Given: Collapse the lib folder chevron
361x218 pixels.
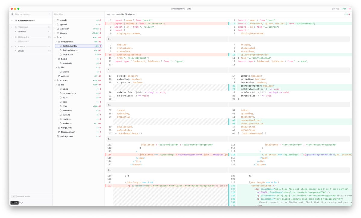Looking at the screenshot, I should click(56, 68).
